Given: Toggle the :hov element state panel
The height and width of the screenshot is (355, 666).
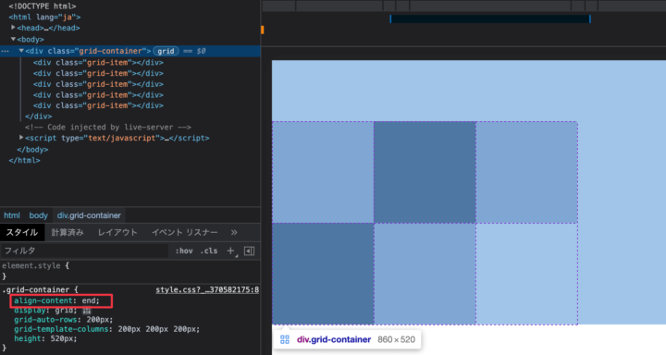Looking at the screenshot, I should [x=184, y=251].
